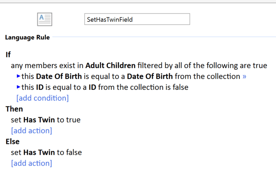Click 'any members exist in' phrase

47,65
